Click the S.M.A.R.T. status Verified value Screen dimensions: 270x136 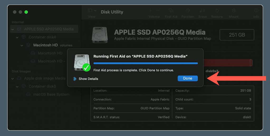pos(163,117)
